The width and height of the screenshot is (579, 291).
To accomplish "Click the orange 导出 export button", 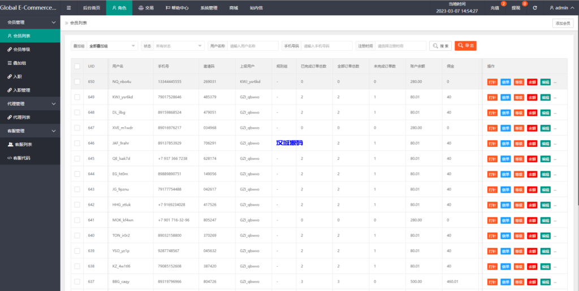I will point(465,46).
